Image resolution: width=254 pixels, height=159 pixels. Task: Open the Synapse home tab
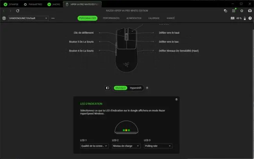click(11, 4)
